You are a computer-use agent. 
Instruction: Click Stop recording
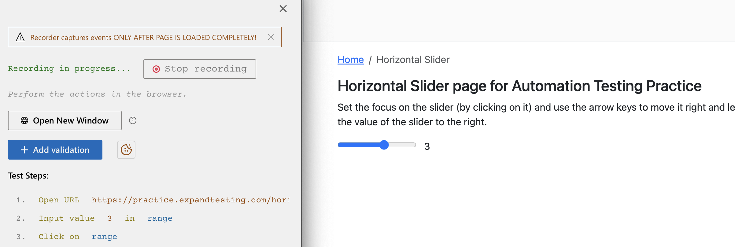pos(200,69)
